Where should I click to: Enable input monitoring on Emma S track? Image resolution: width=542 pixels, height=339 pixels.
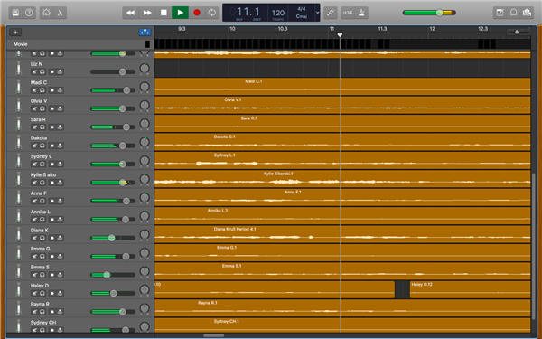coord(60,275)
